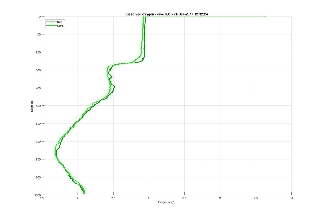Select the plot title 'Dissolved oxygen - dive 395'

[167, 14]
